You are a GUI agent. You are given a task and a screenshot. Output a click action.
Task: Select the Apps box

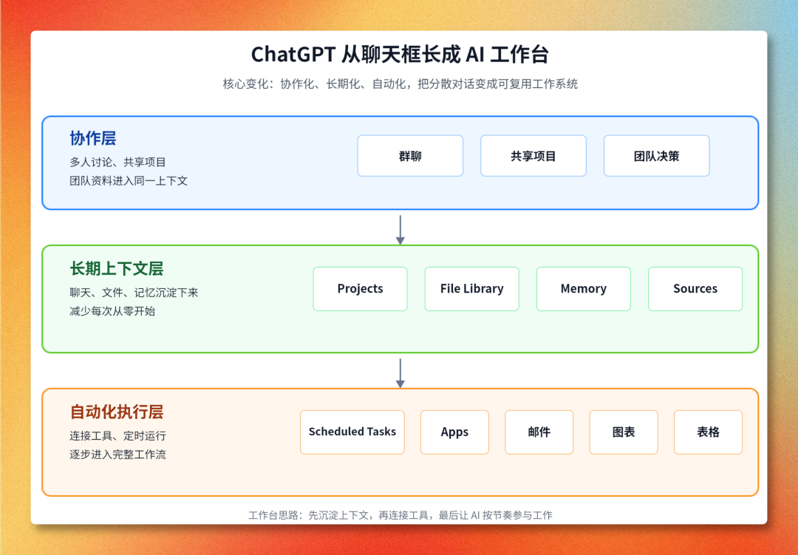click(x=454, y=432)
